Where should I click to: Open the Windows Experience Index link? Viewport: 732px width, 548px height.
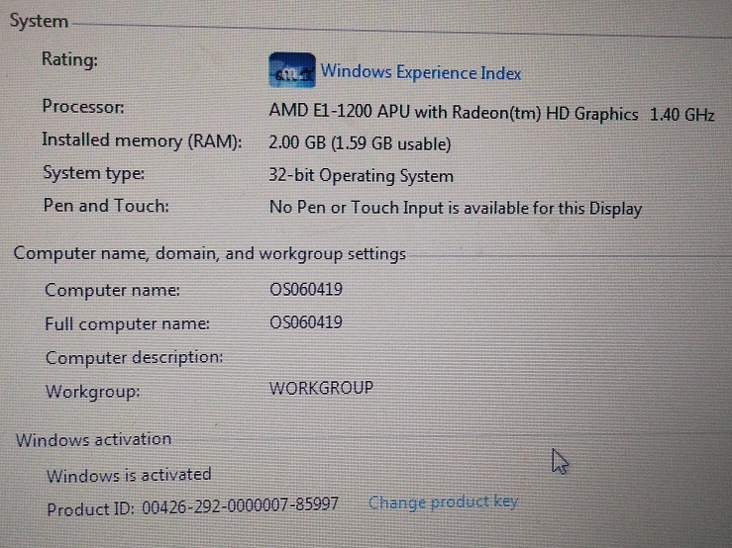pyautogui.click(x=421, y=72)
